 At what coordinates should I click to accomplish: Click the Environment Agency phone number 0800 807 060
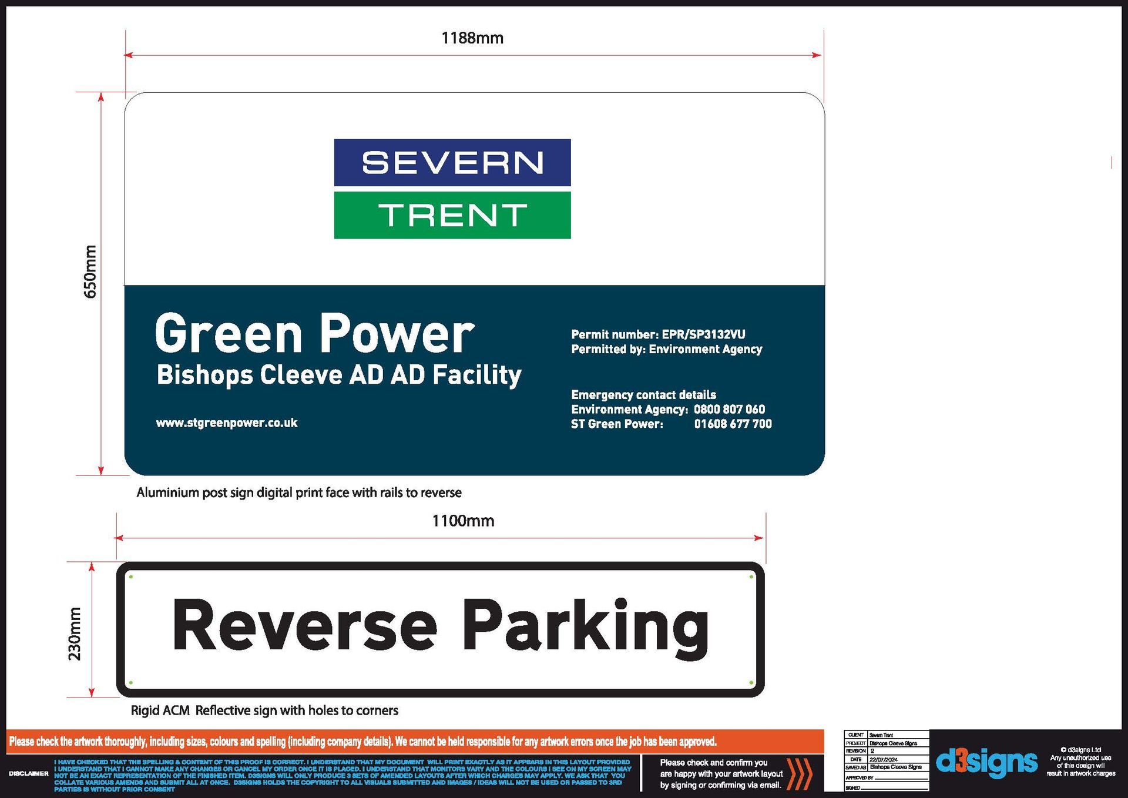click(x=729, y=409)
